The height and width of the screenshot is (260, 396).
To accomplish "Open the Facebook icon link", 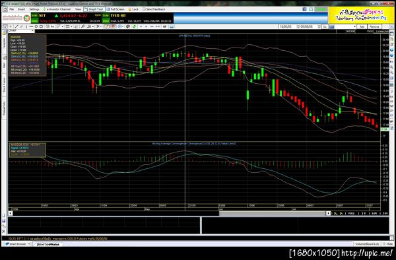I will pyautogui.click(x=304, y=9).
